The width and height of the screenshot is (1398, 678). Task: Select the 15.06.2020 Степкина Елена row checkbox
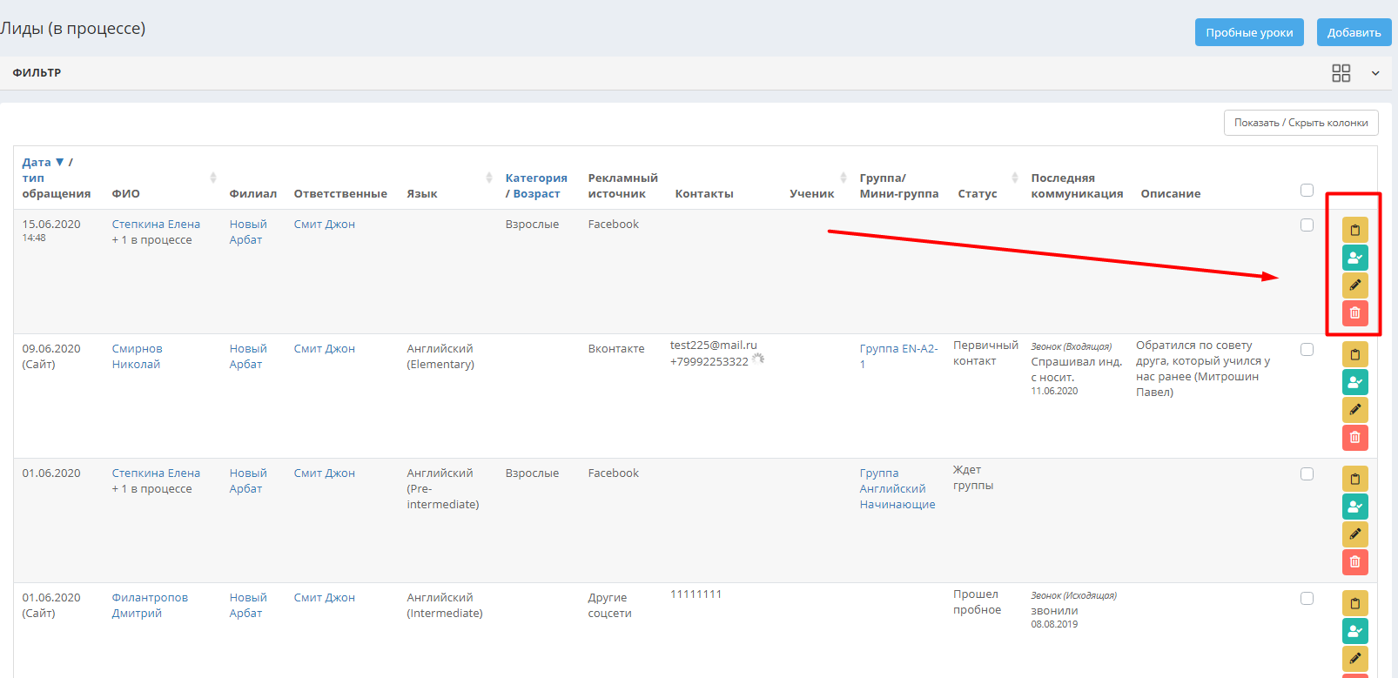click(x=1307, y=225)
